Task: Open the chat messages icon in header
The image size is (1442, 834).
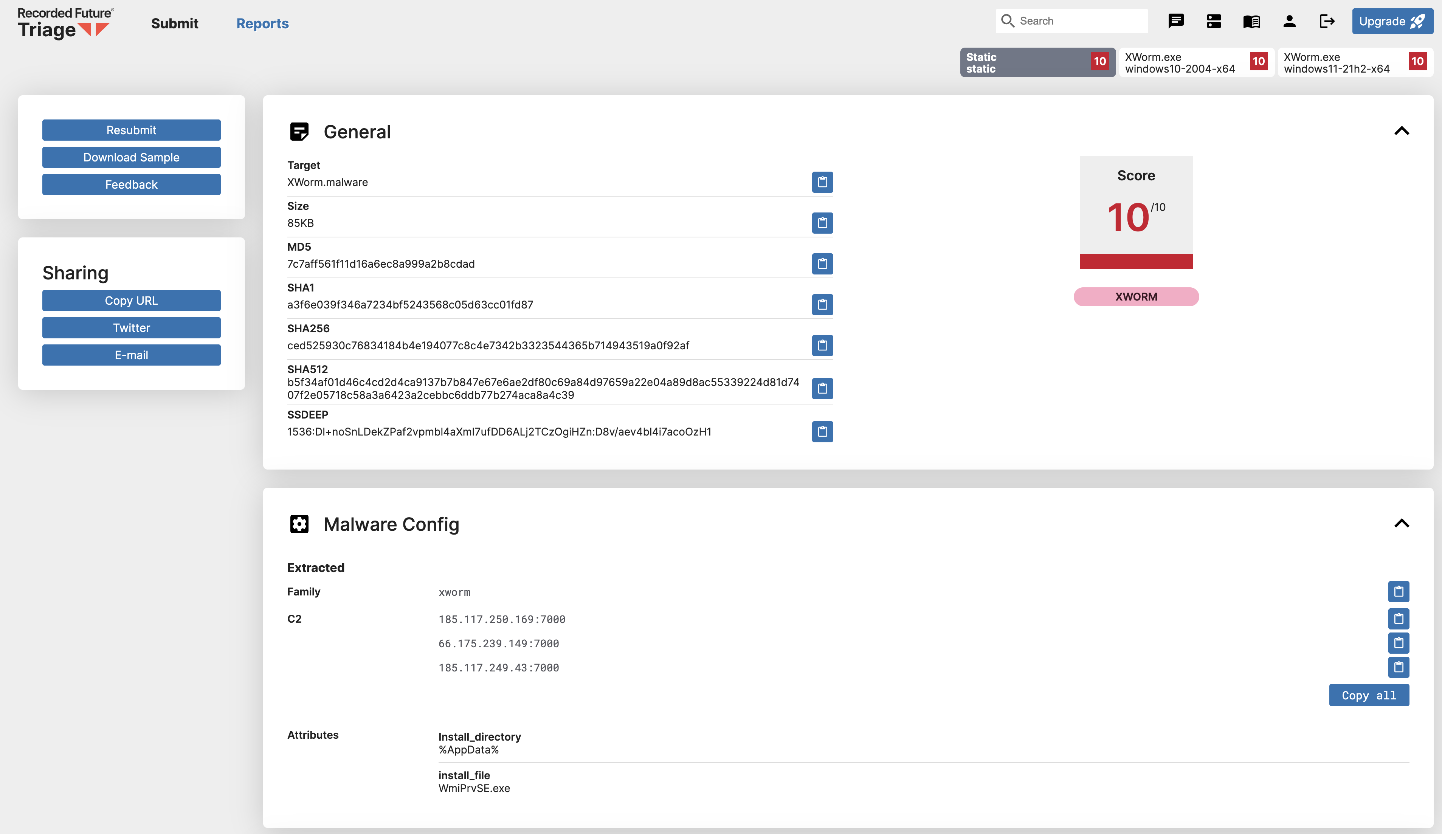Action: [x=1175, y=22]
